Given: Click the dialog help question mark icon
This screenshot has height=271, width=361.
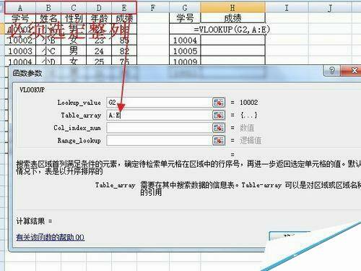Looking at the screenshot, I should pos(332,70).
